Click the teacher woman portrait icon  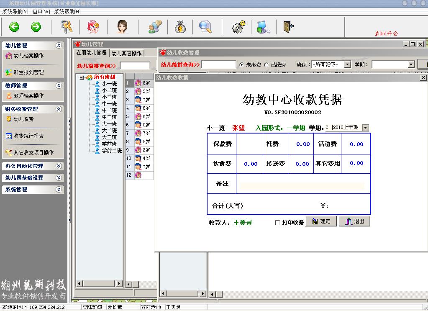(122, 27)
